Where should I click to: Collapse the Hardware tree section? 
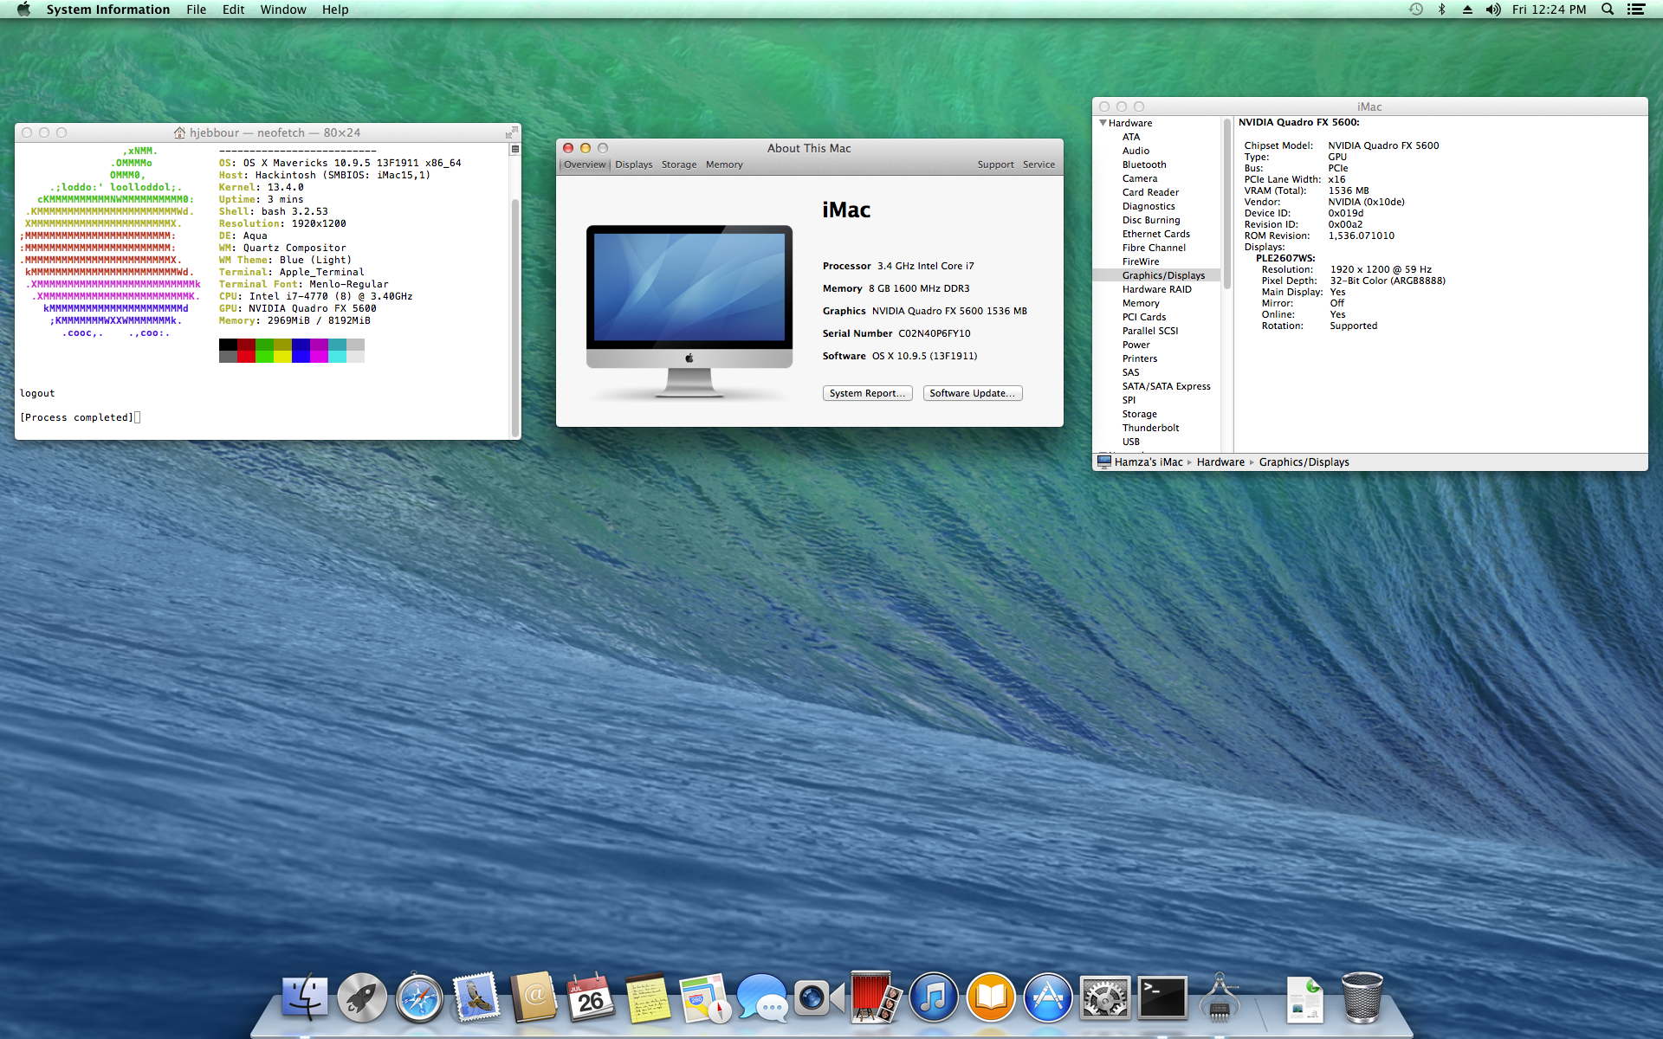[1103, 123]
